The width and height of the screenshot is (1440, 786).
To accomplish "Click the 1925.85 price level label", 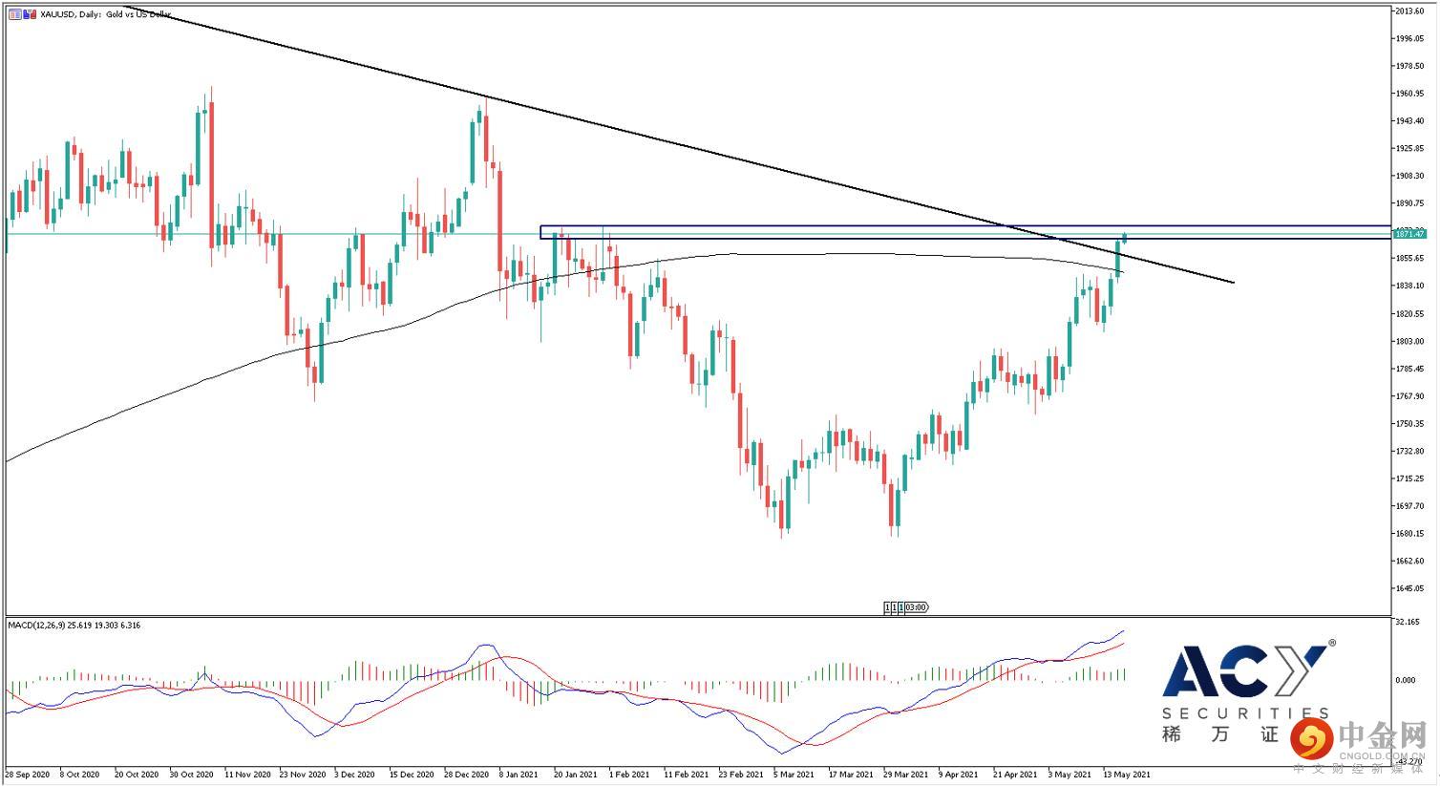I will click(1410, 148).
